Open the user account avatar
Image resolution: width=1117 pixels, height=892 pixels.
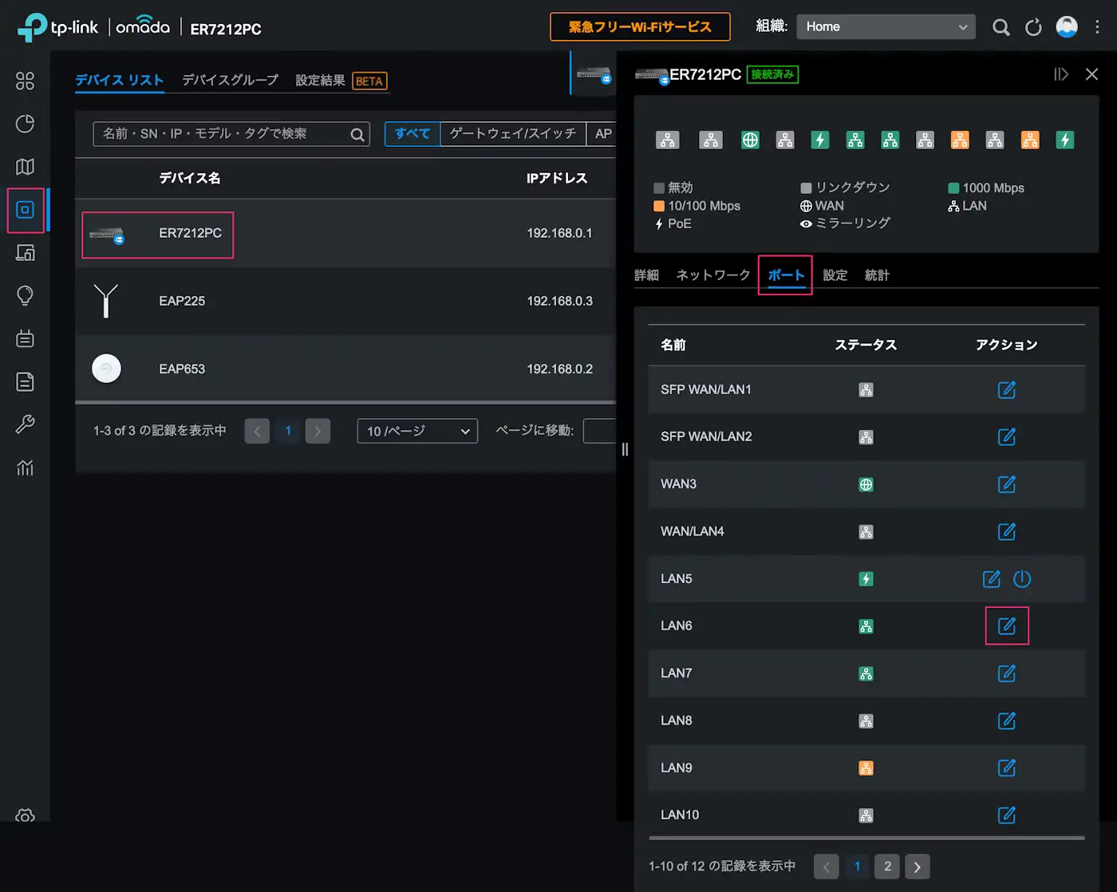[1067, 26]
